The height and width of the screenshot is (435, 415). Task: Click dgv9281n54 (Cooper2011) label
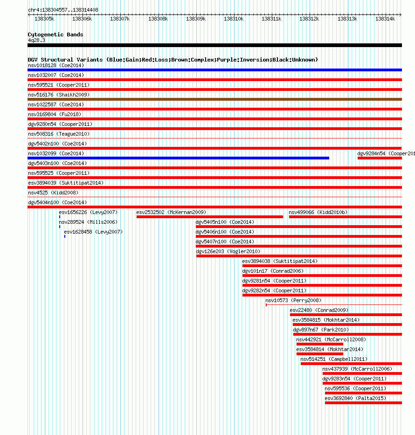click(x=274, y=281)
